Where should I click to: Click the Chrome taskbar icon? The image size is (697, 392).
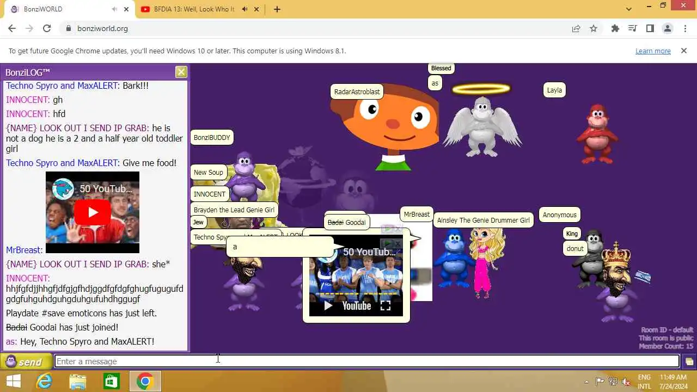tap(145, 381)
